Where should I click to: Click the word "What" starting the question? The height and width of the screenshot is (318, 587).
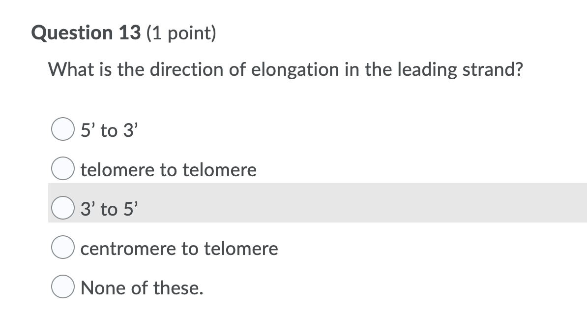68,70
